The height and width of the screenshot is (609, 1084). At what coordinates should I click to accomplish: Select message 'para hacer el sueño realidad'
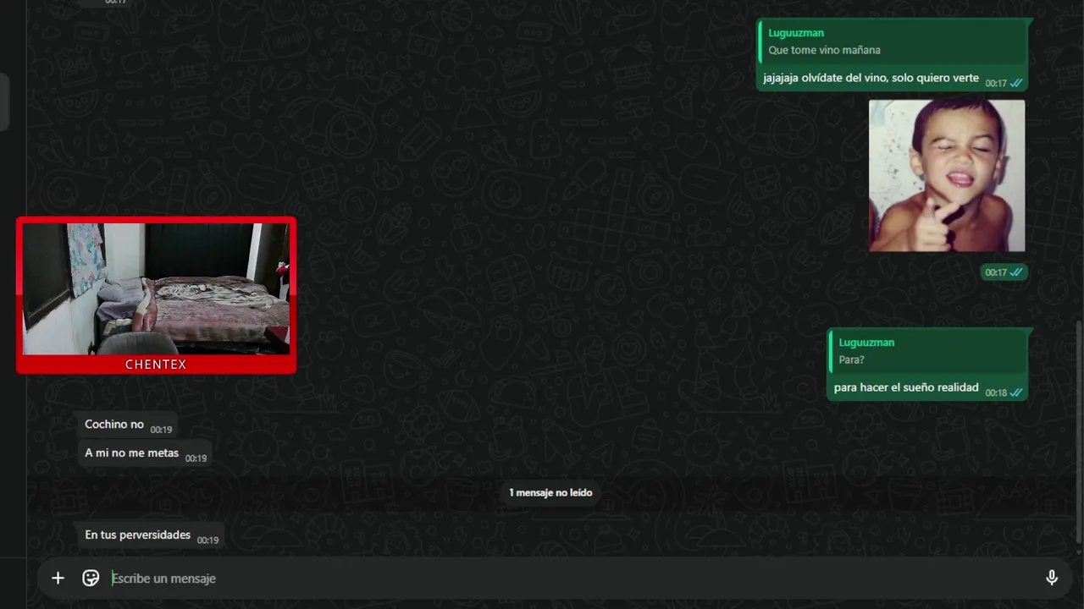pyautogui.click(x=906, y=387)
